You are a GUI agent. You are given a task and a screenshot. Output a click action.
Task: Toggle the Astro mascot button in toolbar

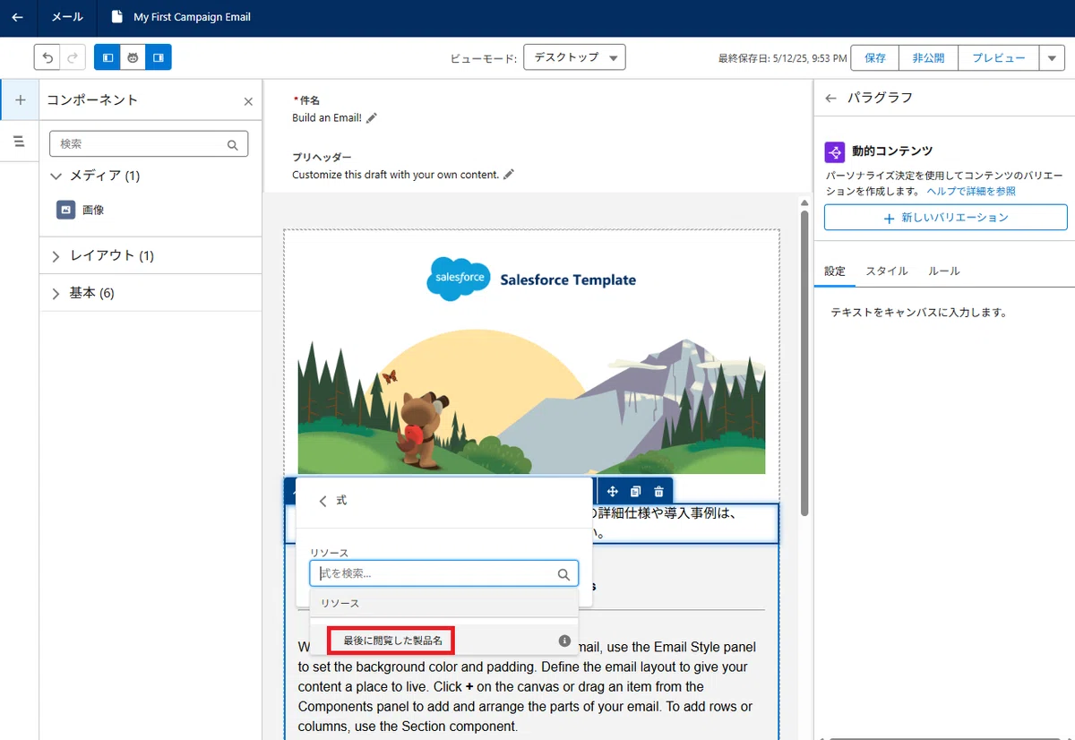point(133,57)
